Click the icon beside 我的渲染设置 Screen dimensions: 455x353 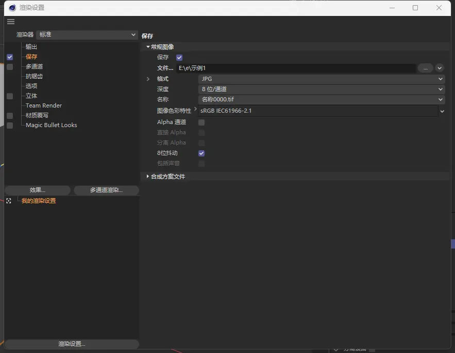9,201
